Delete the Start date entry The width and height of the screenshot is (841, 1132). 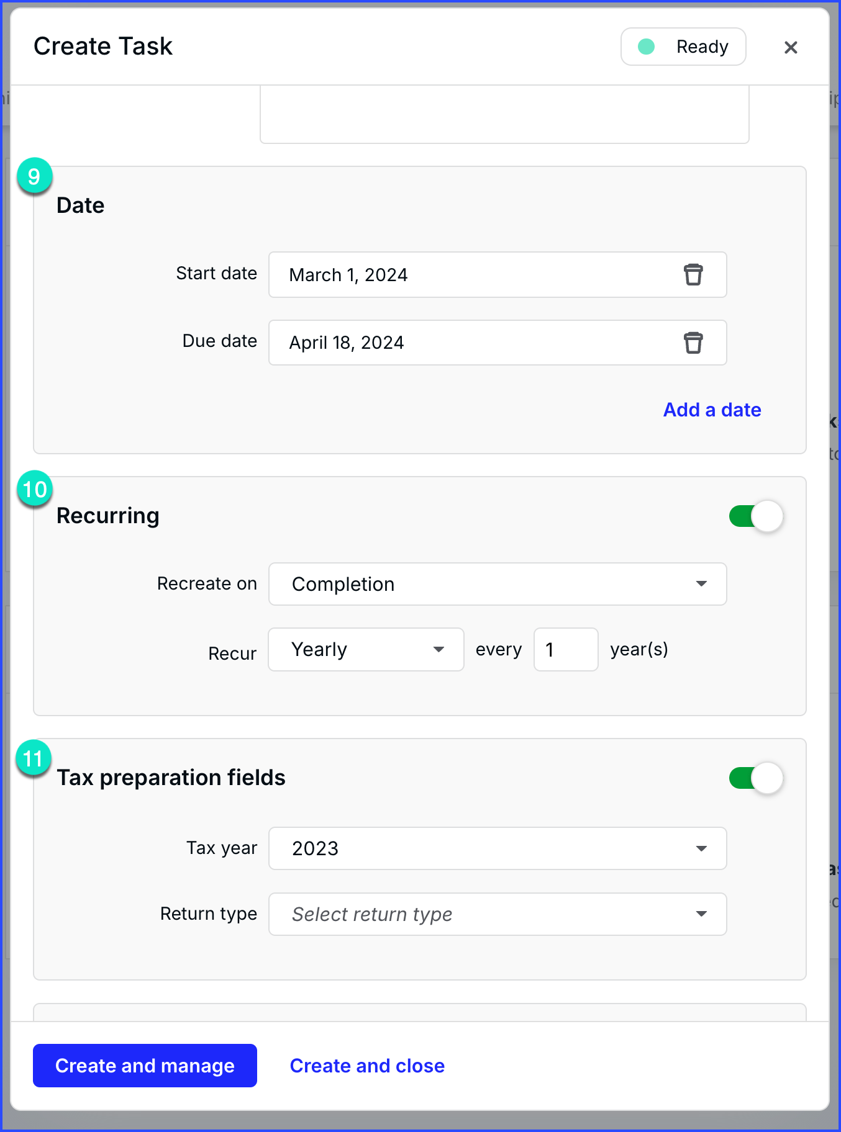pos(693,274)
